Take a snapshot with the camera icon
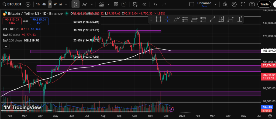This screenshot has width=276, height=119. [x=252, y=4]
